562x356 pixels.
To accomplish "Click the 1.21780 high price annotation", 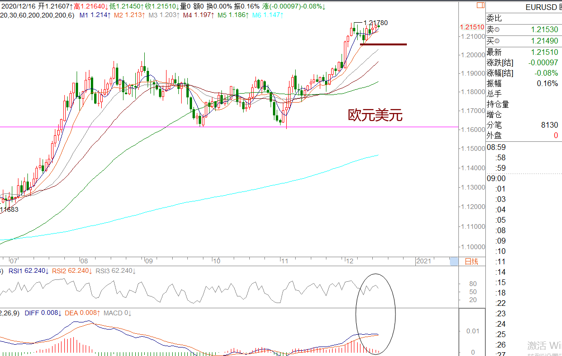I will [x=376, y=23].
